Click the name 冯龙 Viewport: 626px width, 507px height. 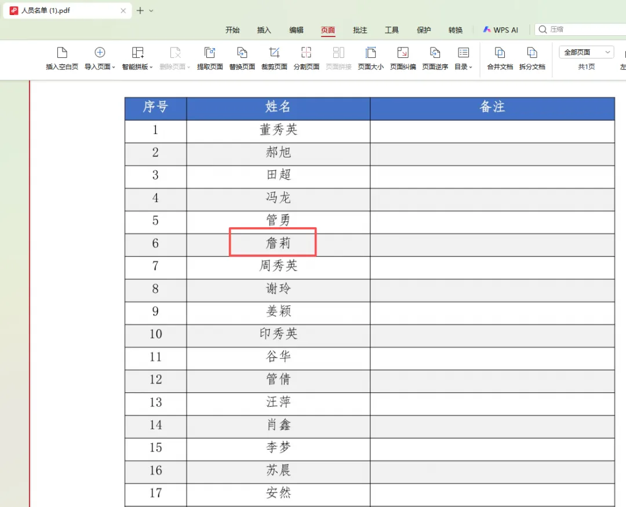click(x=278, y=198)
